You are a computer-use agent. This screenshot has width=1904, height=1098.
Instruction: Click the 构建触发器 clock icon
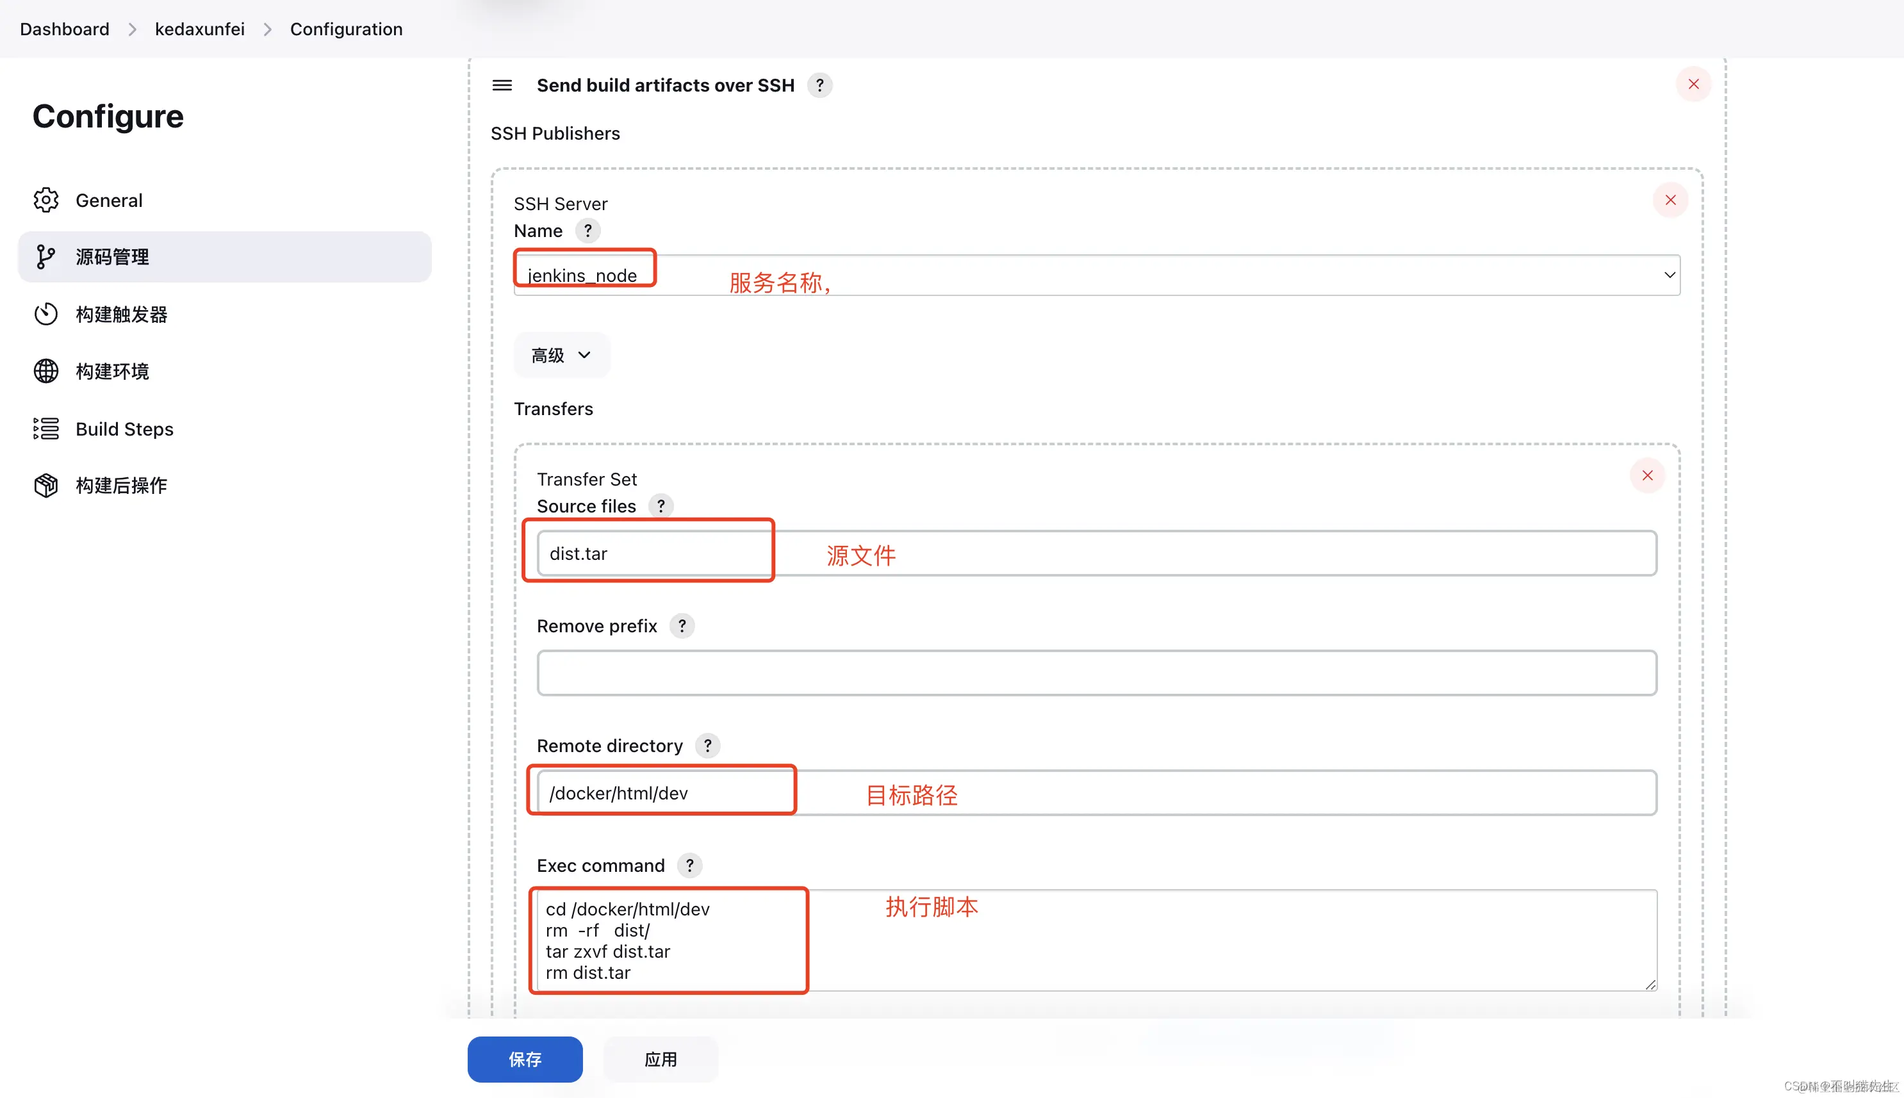(45, 314)
